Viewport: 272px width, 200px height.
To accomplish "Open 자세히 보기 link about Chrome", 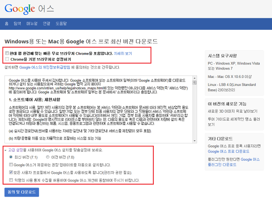I will click(x=123, y=54).
